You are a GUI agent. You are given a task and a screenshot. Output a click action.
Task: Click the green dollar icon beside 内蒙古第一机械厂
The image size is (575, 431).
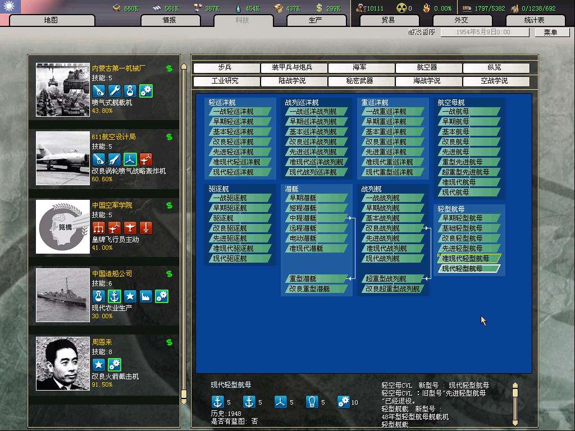[x=169, y=68]
